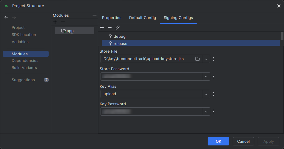
Task: Expand the Key Alias dropdown
Action: pos(206,94)
